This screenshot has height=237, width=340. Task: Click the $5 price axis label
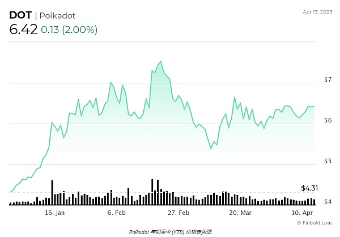[x=327, y=162]
